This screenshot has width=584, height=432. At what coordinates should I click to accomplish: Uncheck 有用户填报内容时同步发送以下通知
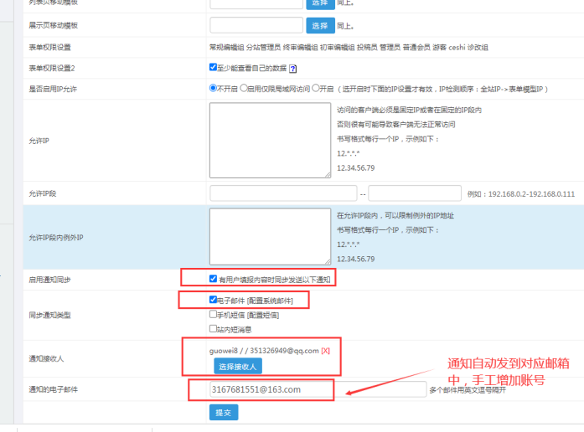pyautogui.click(x=214, y=279)
